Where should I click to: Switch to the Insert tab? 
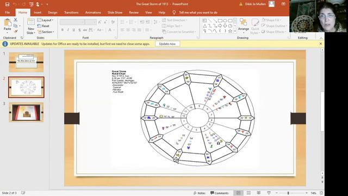[x=38, y=13]
